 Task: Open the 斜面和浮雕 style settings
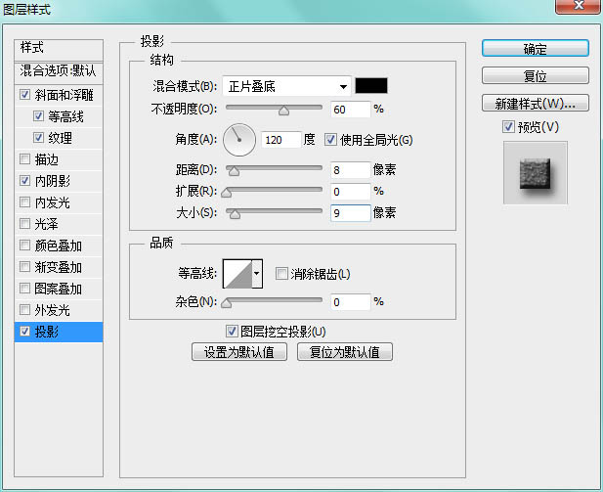coord(65,95)
